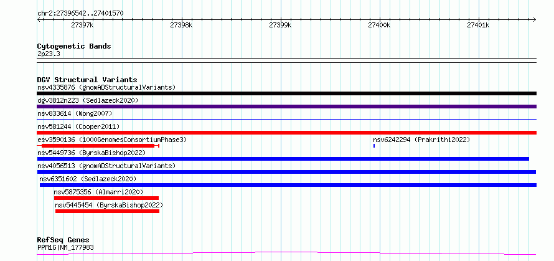Select the red nsv581244 variant bar

(286, 133)
